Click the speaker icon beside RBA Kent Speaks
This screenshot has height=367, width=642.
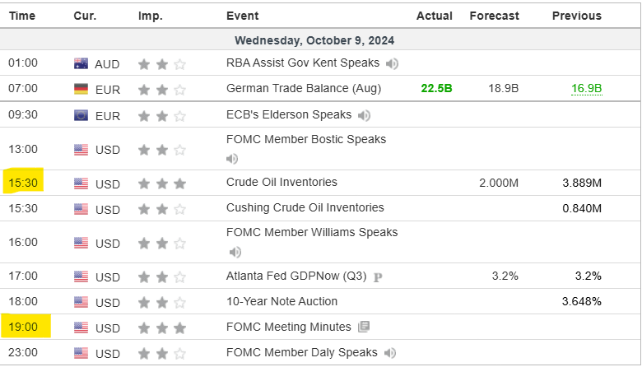click(x=393, y=63)
